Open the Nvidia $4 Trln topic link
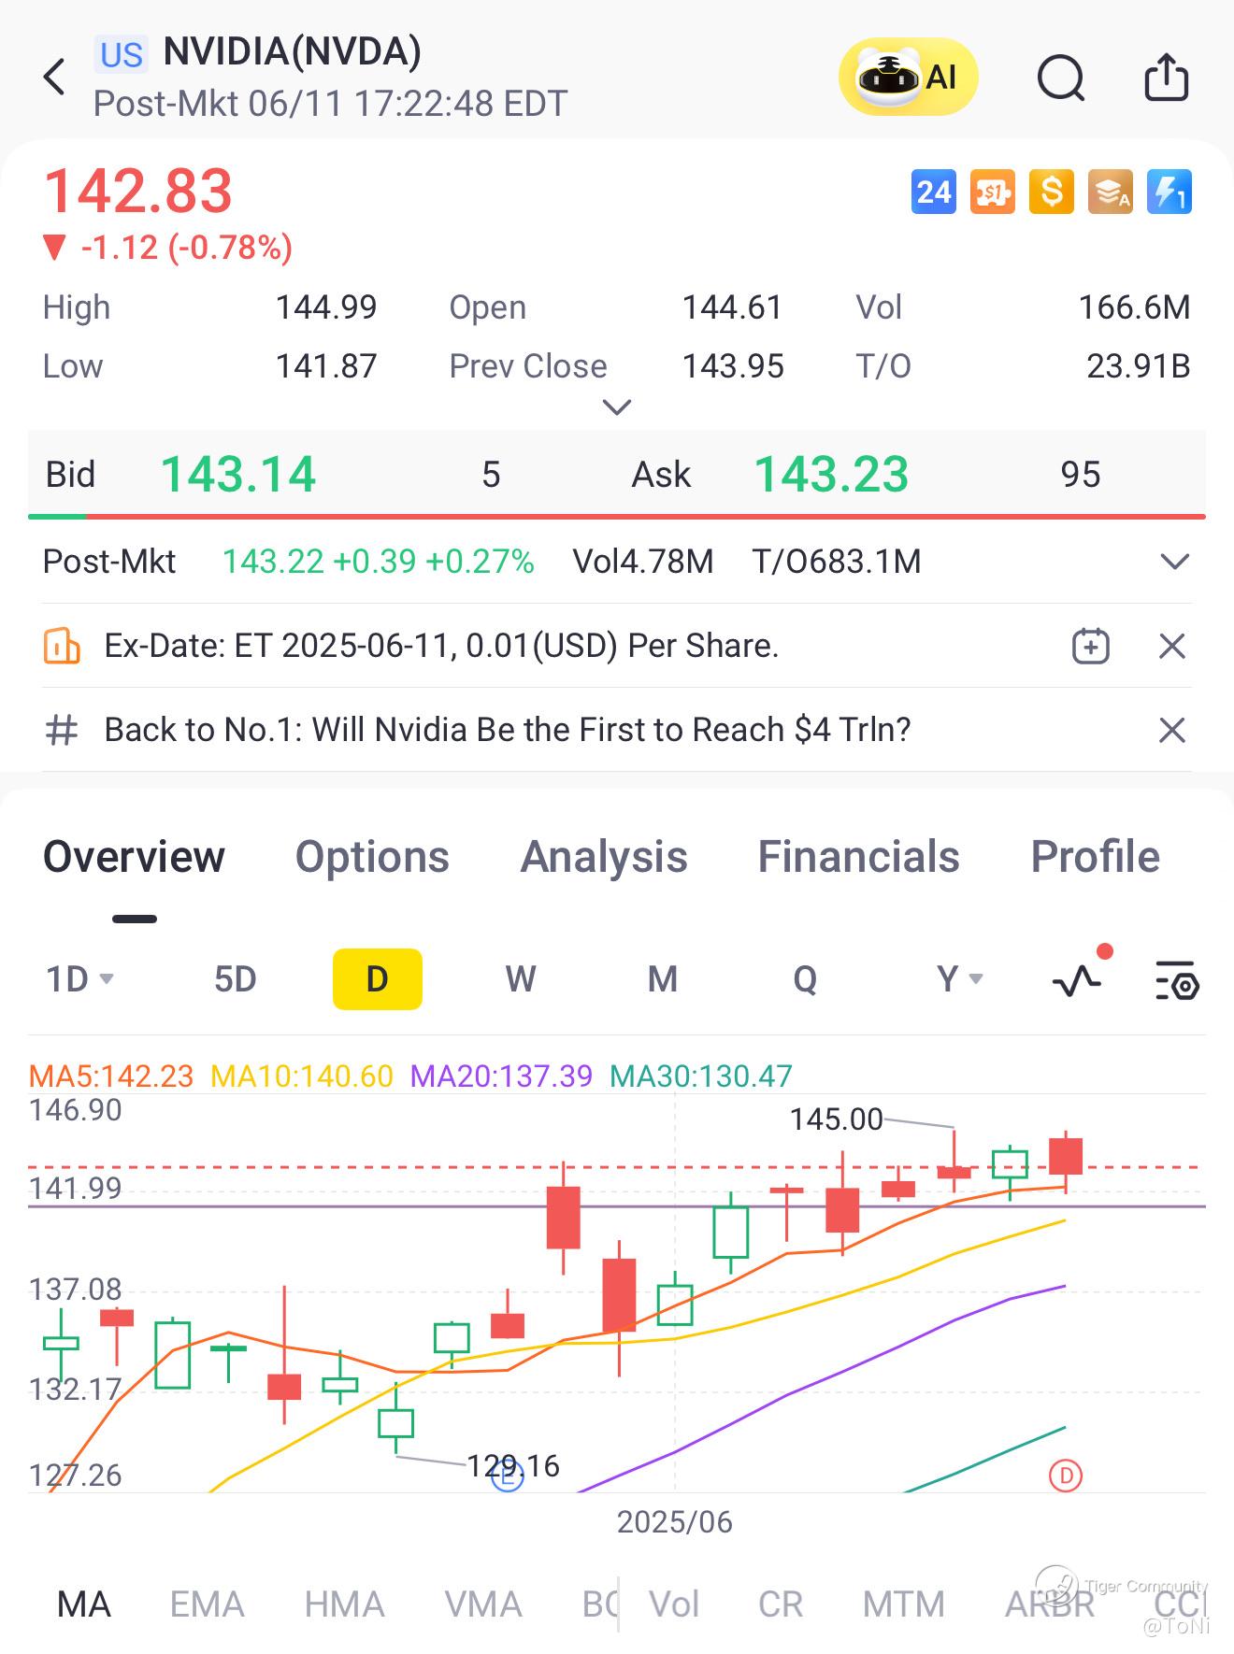Screen dimensions: 1234x1654 [507, 730]
